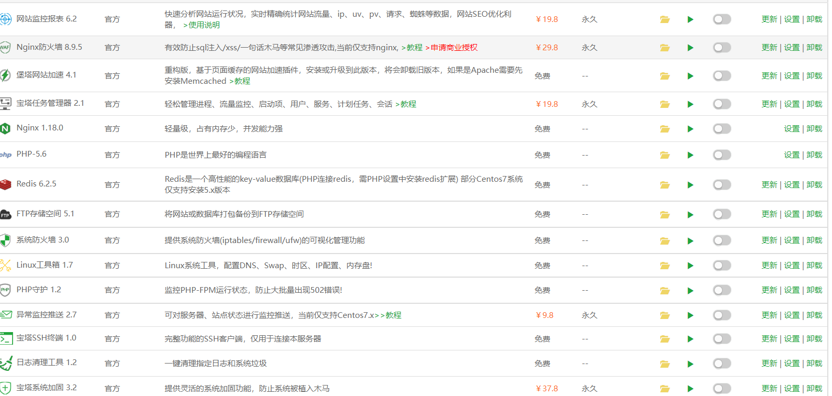Click the ￥29.8 price text
The height and width of the screenshot is (396, 832).
click(547, 48)
